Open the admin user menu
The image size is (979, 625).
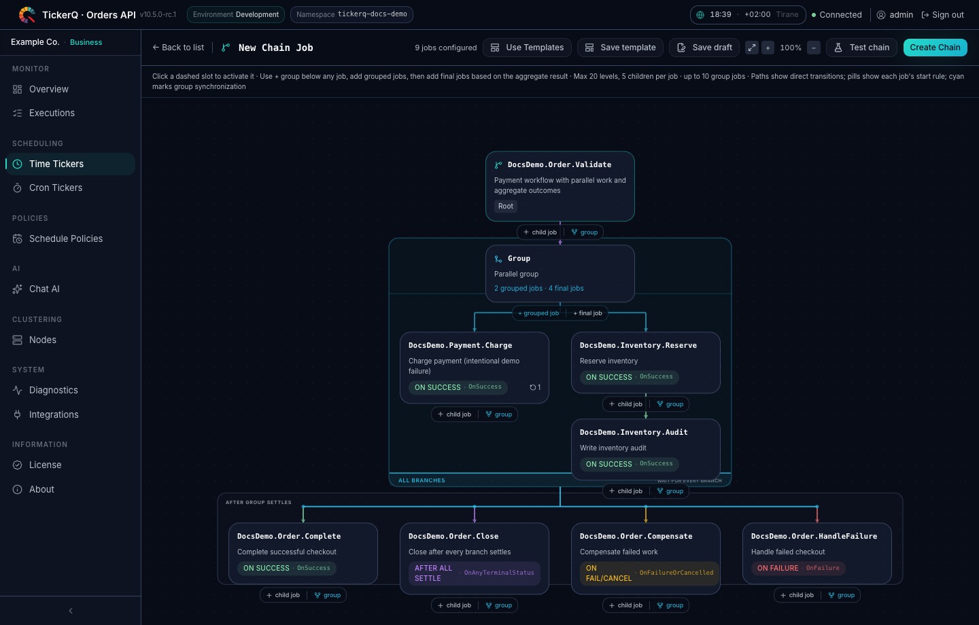tap(895, 14)
